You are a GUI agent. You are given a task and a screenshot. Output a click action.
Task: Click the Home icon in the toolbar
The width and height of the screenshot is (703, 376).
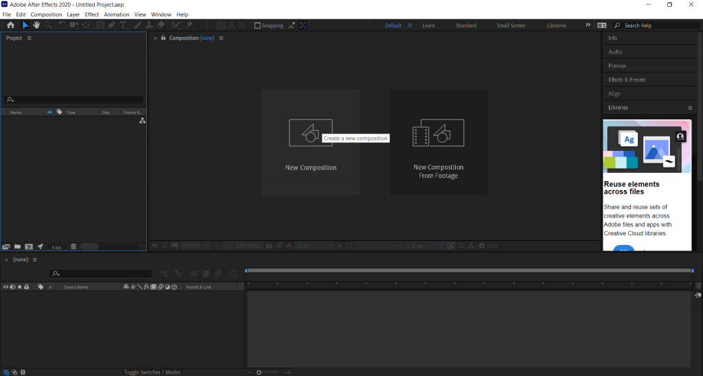click(x=10, y=25)
